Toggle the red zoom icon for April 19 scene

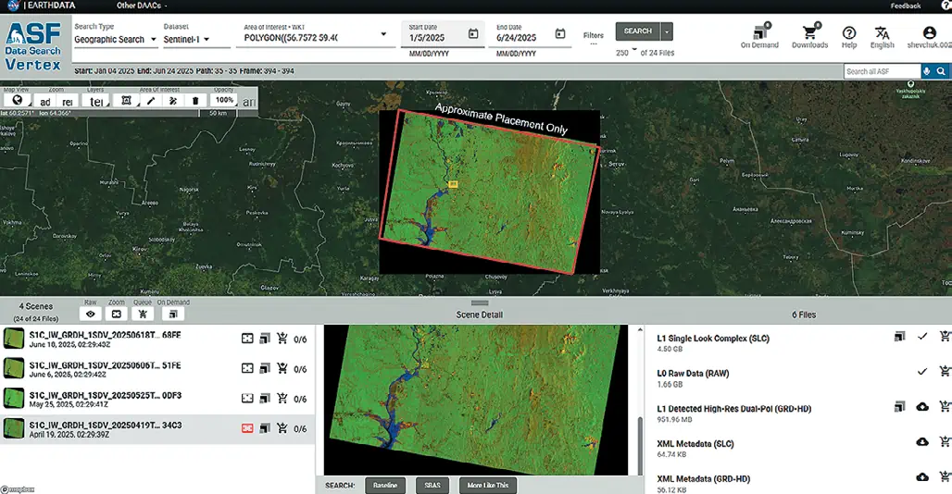(247, 428)
